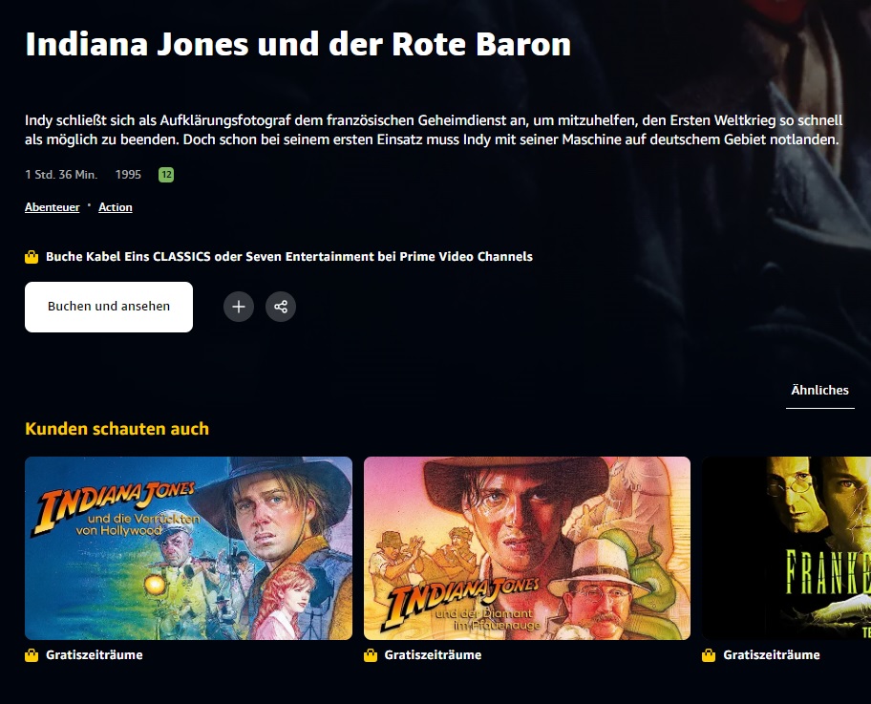This screenshot has height=704, width=871.
Task: Click the title Indiana Jones und der Rote Baron
Action: 298,44
